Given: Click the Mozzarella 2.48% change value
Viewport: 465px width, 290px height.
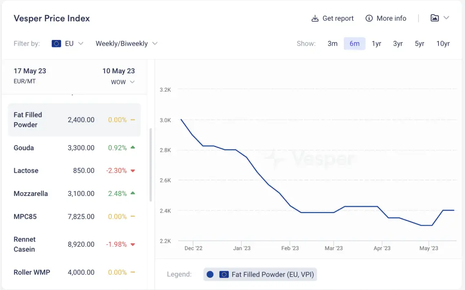Looking at the screenshot, I should point(117,193).
